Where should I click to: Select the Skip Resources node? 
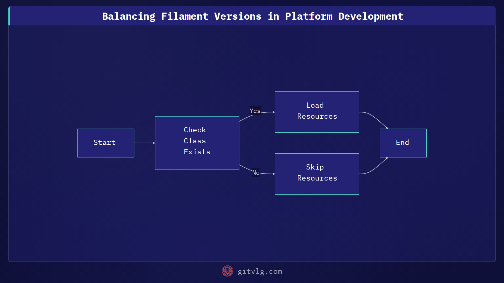tap(317, 174)
